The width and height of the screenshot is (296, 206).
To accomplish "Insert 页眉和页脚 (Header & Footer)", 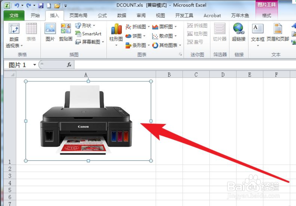I will point(278,32).
